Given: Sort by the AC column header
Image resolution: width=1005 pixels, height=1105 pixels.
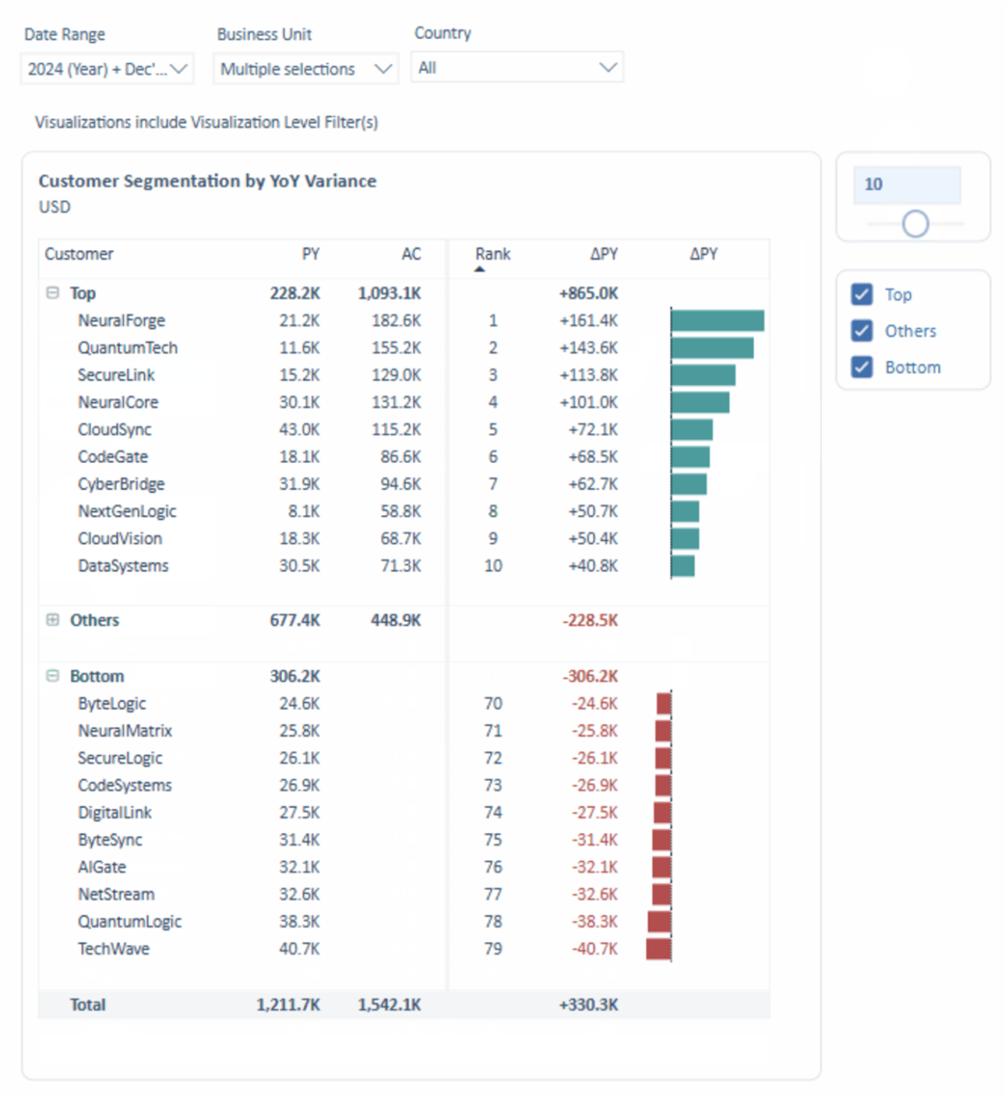Looking at the screenshot, I should coord(411,254).
